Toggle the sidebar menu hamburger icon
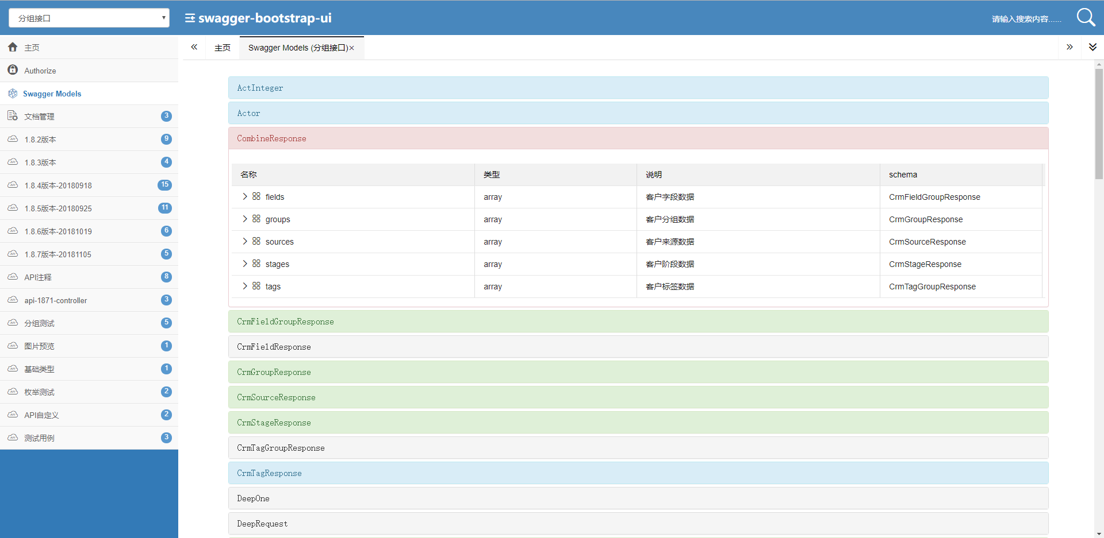Viewport: 1104px width, 538px height. (190, 18)
